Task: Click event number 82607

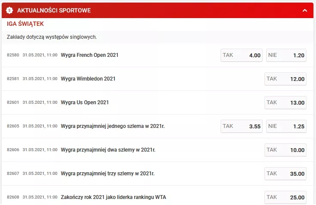Action: click(x=13, y=173)
